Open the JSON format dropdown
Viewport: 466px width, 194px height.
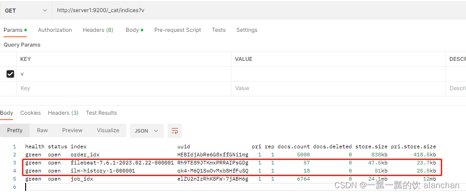(147, 131)
